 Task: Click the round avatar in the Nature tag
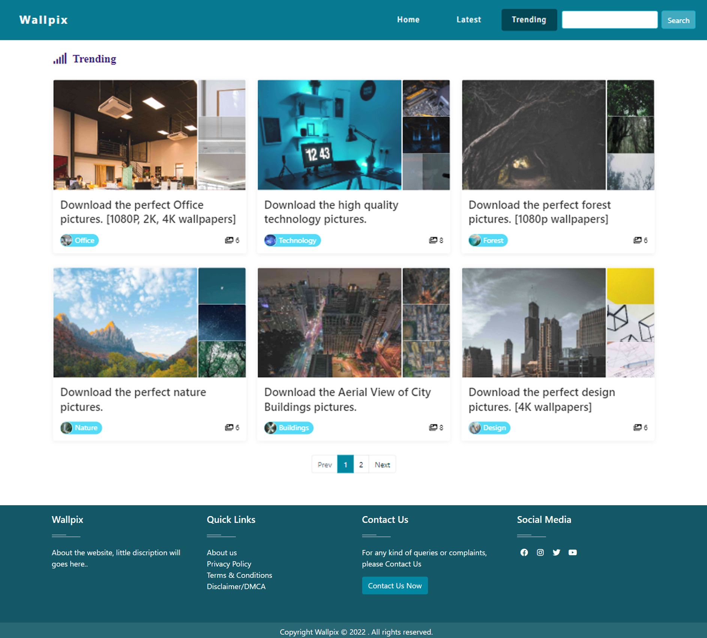[66, 428]
